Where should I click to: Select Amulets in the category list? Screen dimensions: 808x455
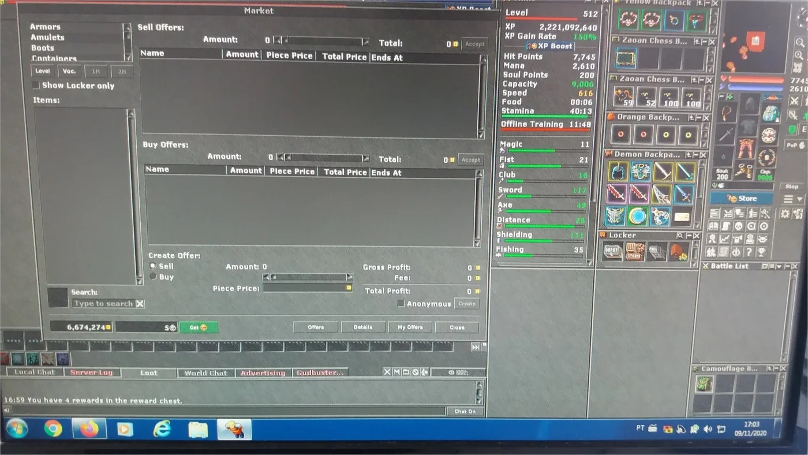[47, 38]
